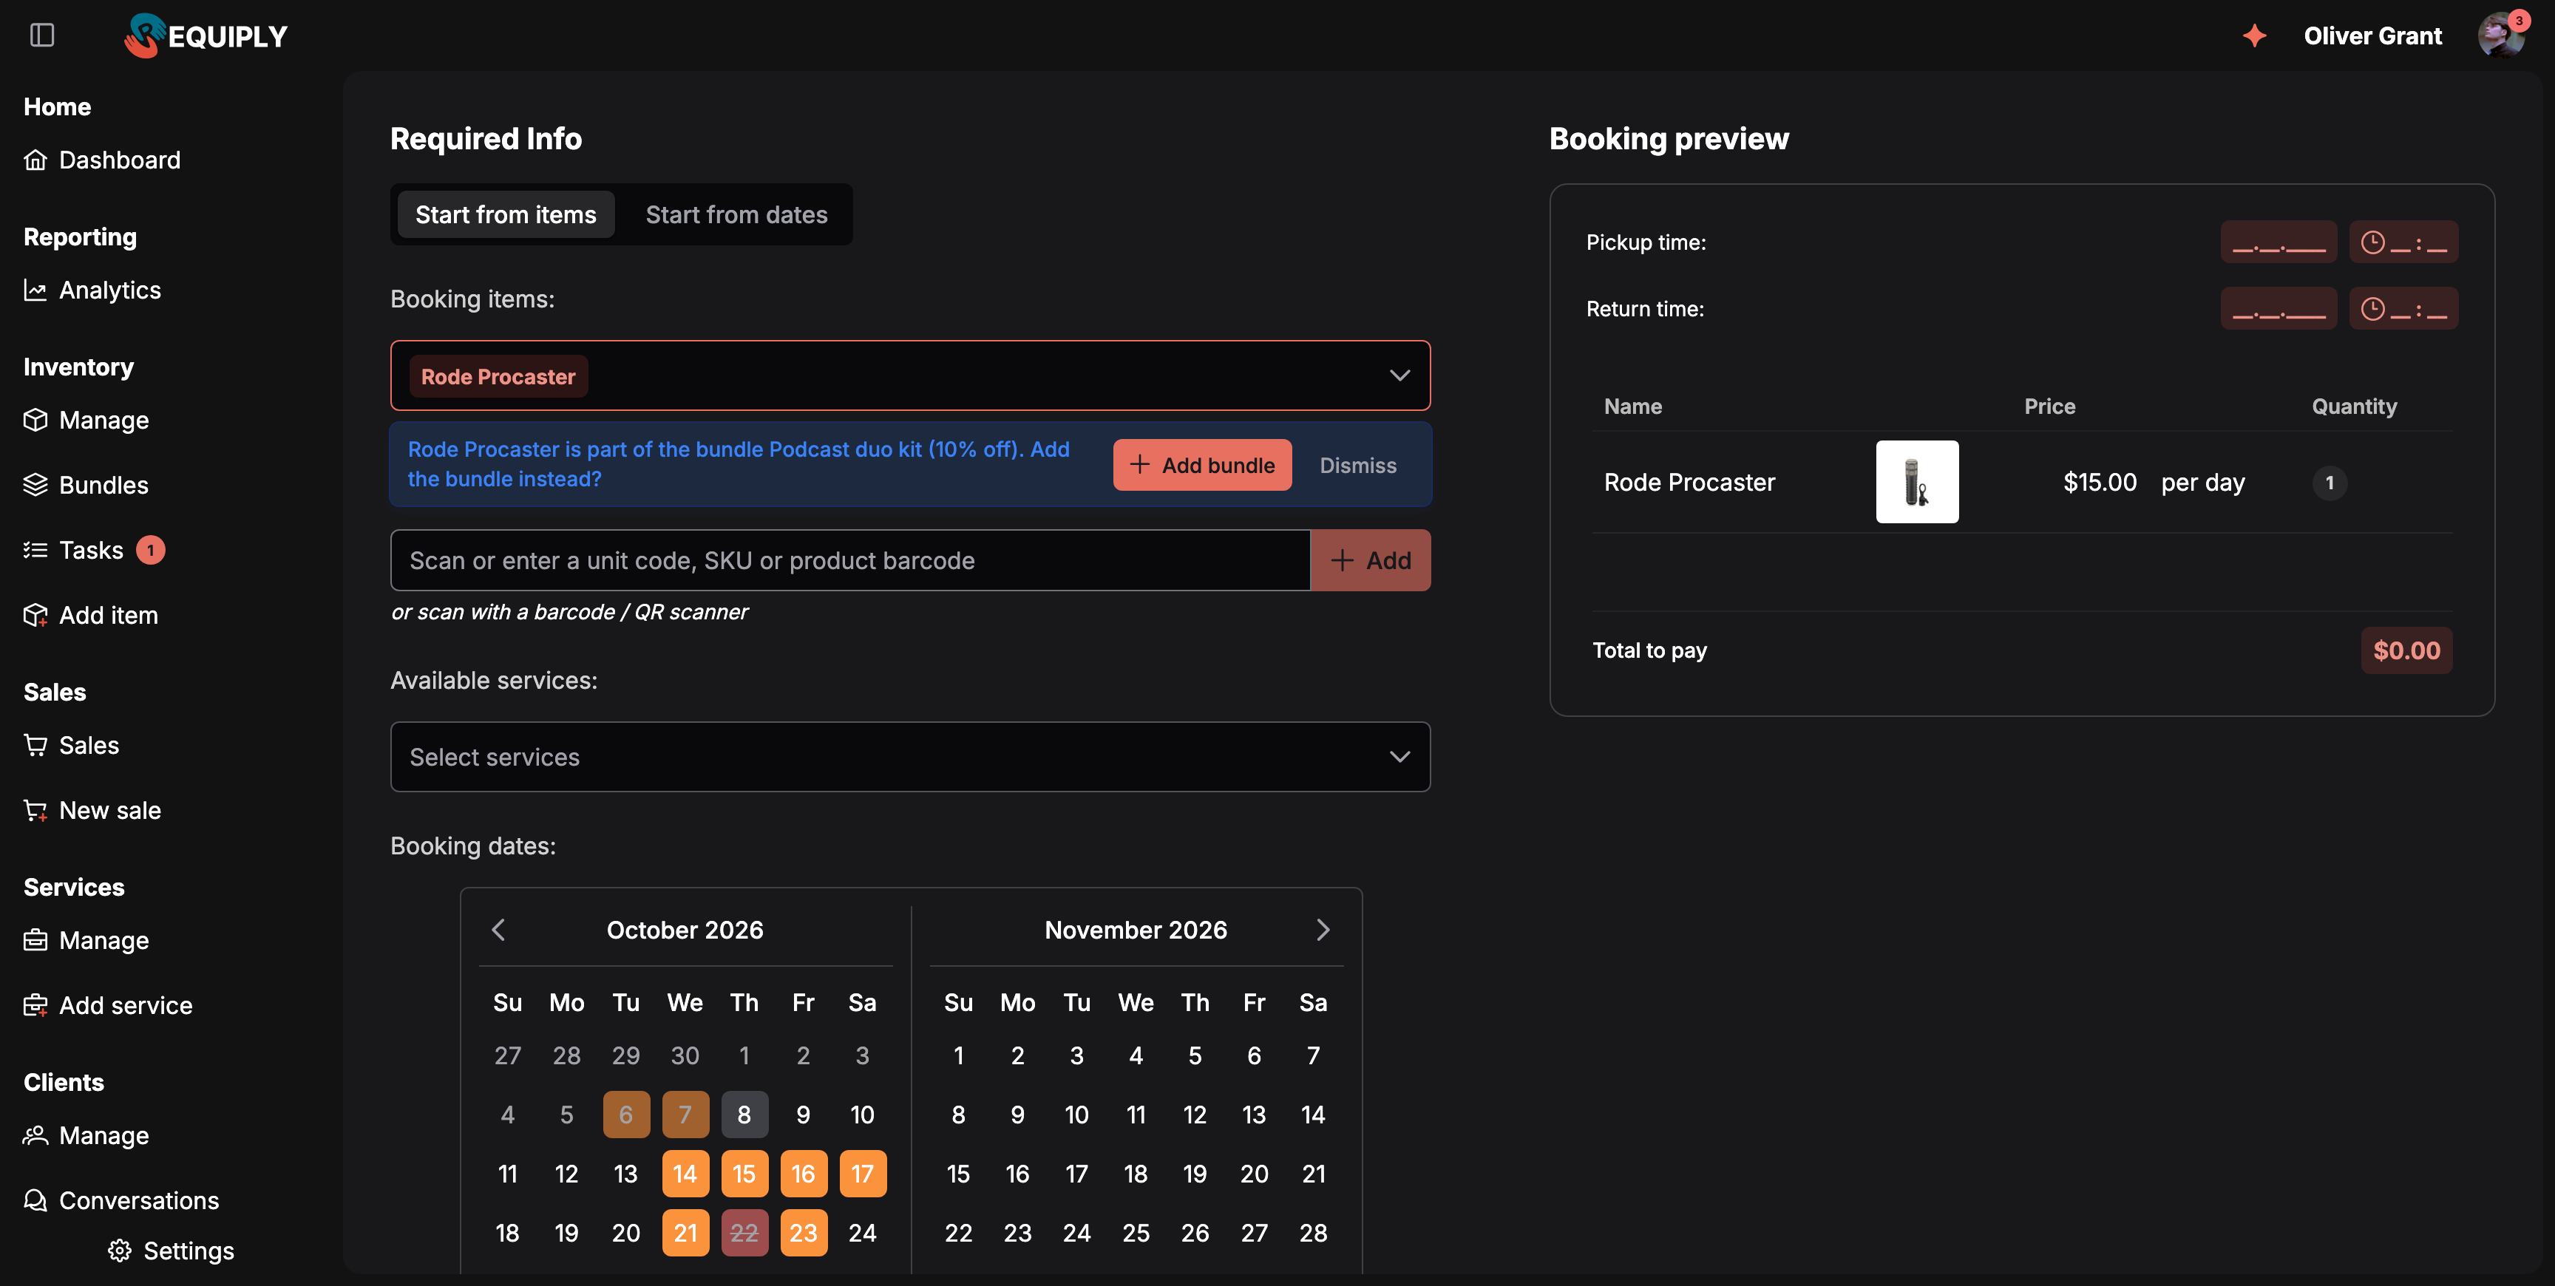This screenshot has height=1286, width=2555.
Task: Select November 28 in calendar
Action: 1313,1233
